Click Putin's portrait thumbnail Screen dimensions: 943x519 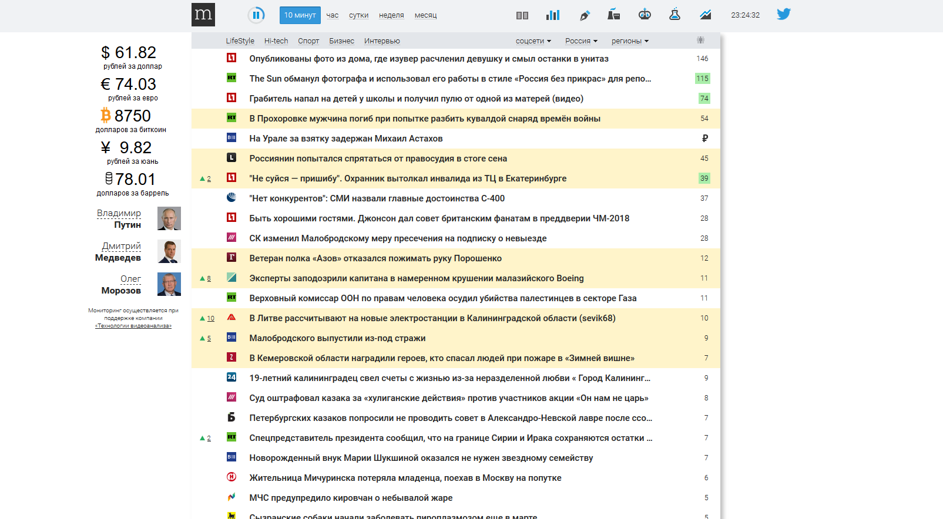click(169, 218)
